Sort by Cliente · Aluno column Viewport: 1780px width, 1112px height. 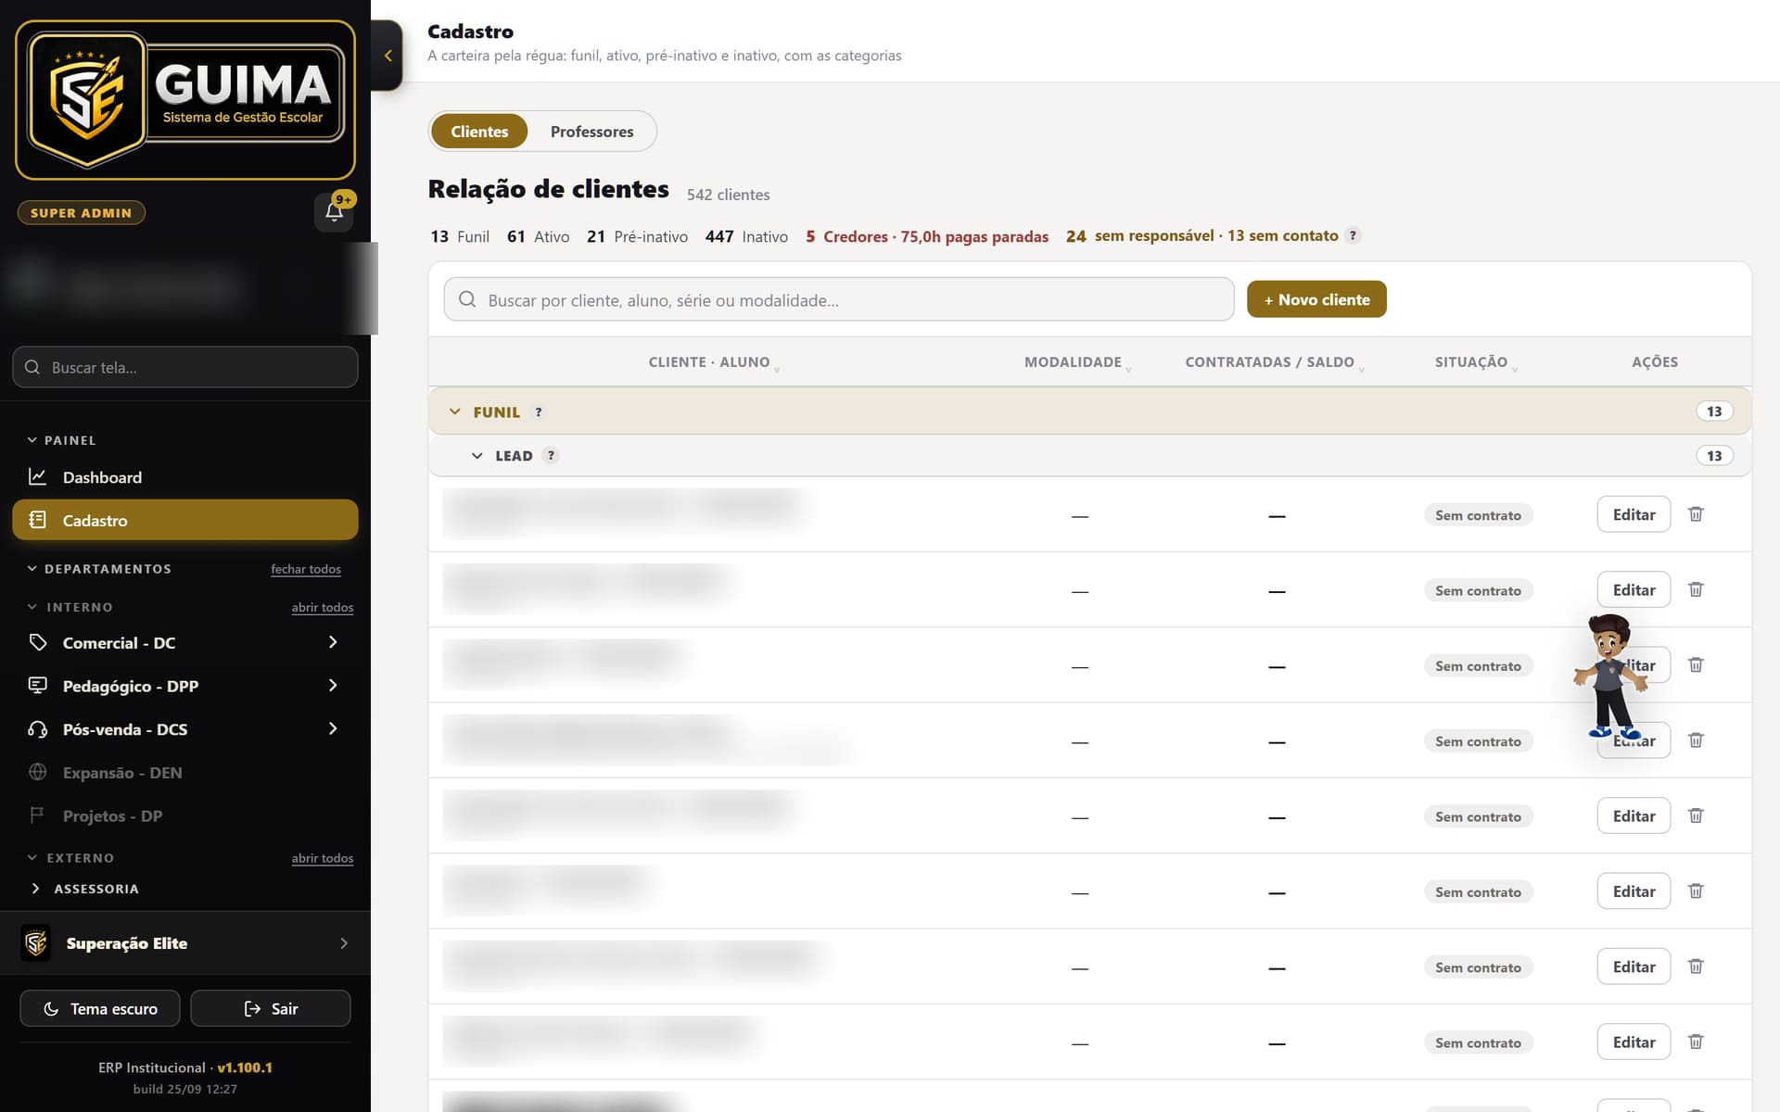[x=714, y=362]
